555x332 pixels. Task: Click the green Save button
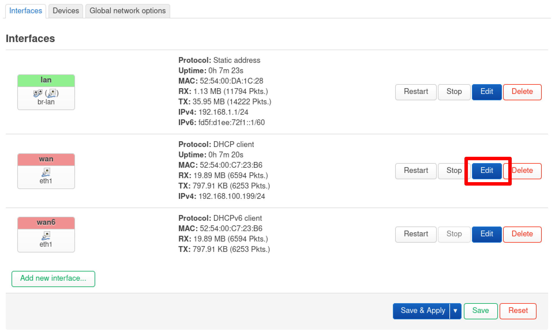pyautogui.click(x=481, y=311)
